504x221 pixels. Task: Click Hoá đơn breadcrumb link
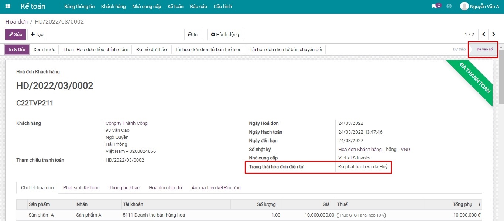[x=17, y=22]
